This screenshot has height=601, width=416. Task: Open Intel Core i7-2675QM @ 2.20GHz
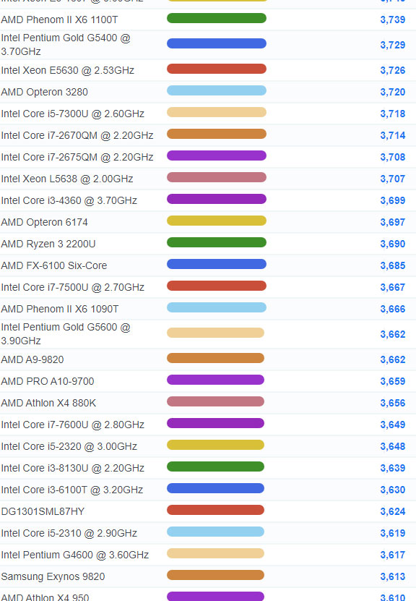click(77, 157)
